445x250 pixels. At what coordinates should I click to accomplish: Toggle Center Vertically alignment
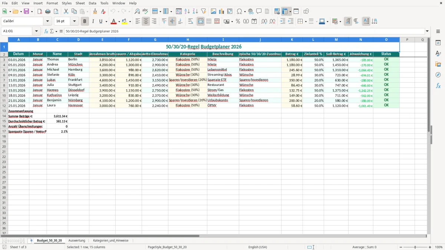click(172, 21)
